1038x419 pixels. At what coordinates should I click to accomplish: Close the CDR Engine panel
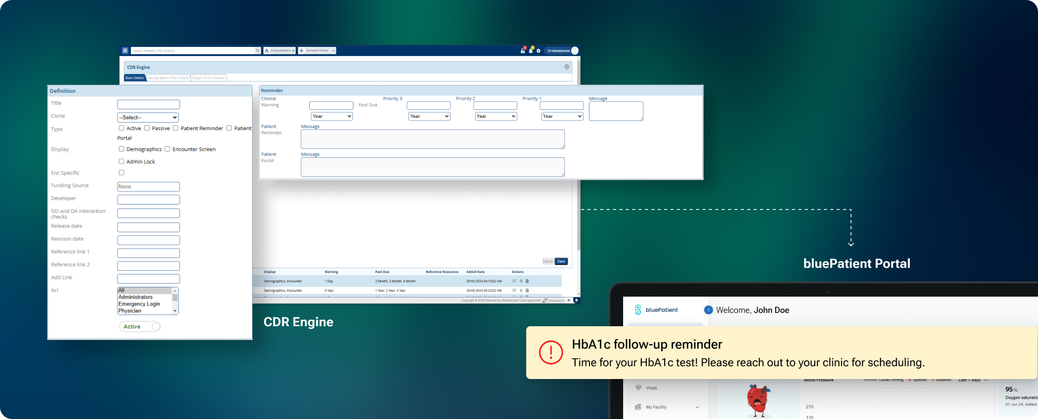click(567, 67)
